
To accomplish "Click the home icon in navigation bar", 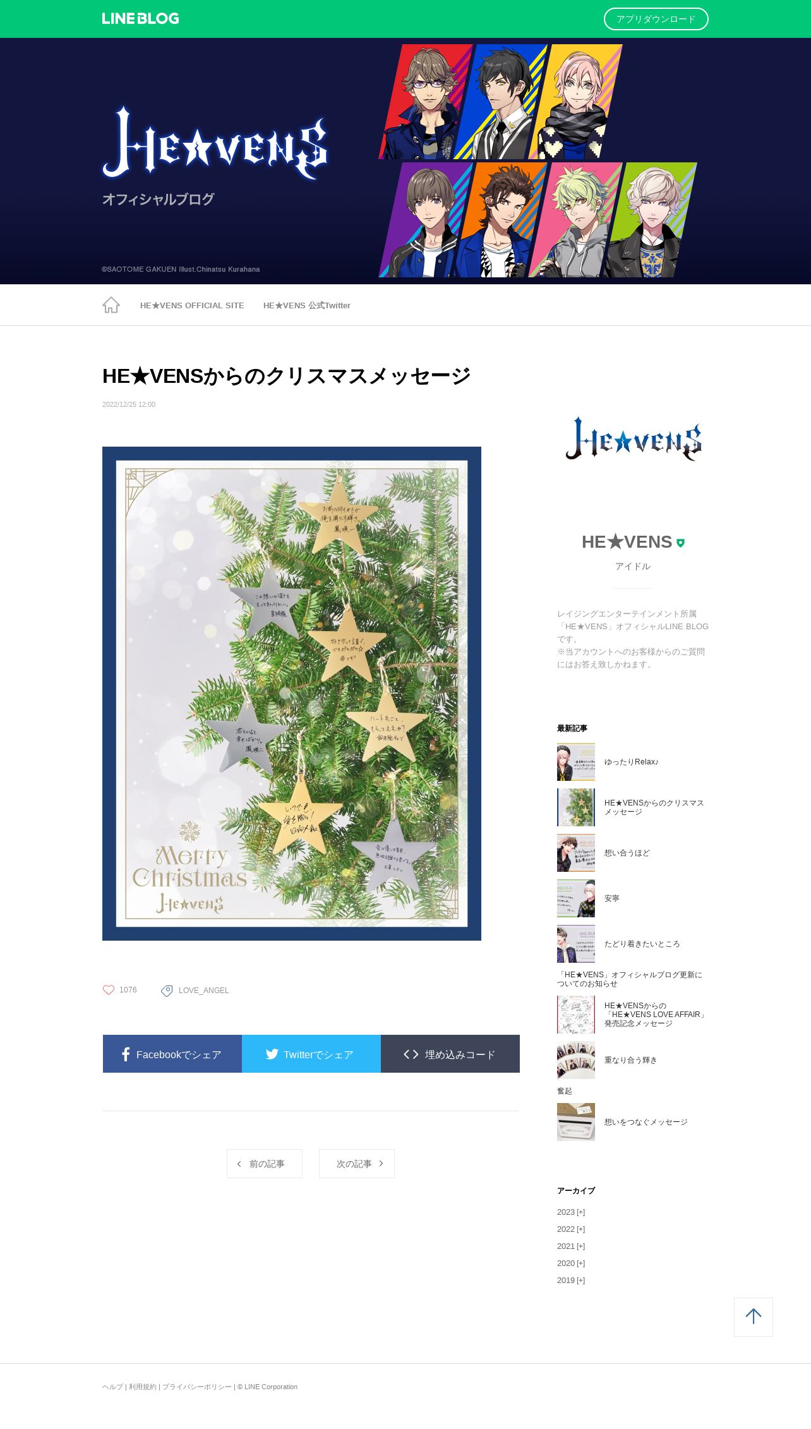I will click(x=111, y=305).
